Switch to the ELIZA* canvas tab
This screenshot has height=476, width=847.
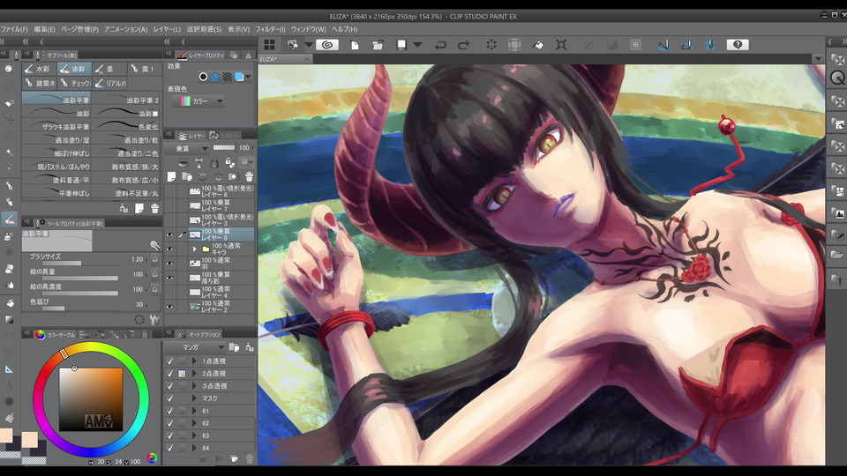[268, 59]
